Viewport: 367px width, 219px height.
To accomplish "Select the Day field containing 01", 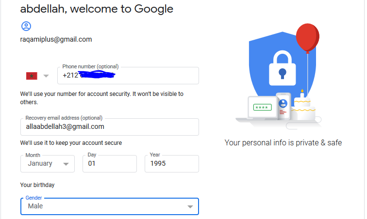I will tap(110, 164).
